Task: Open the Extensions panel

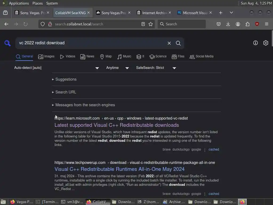Action: point(247,24)
